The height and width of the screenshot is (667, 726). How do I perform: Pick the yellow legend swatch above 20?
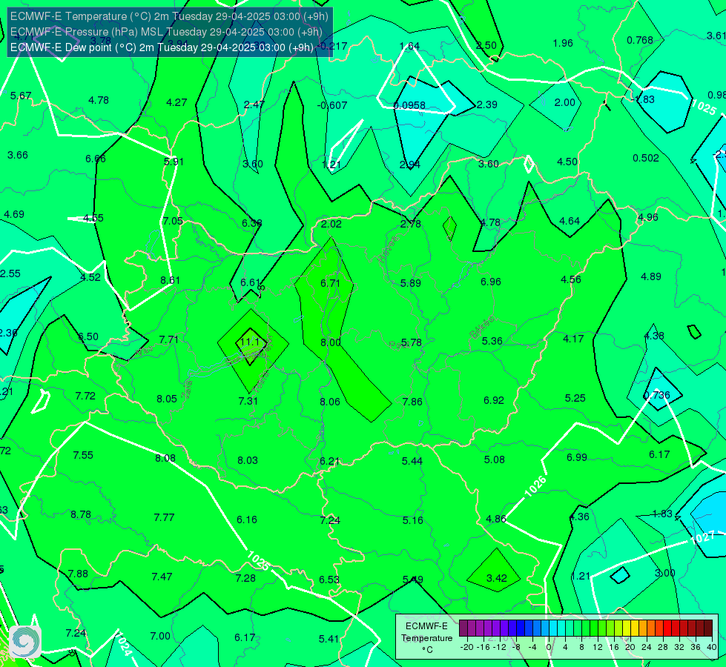[627, 628]
